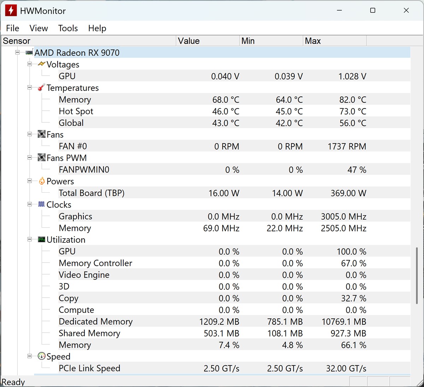Open the File menu
The image size is (424, 387).
tap(13, 28)
